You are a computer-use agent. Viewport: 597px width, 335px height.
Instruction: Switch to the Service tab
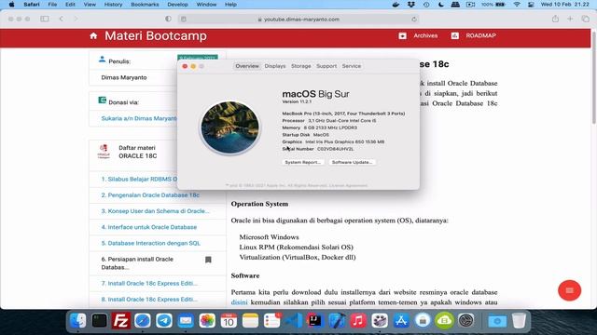tap(351, 66)
